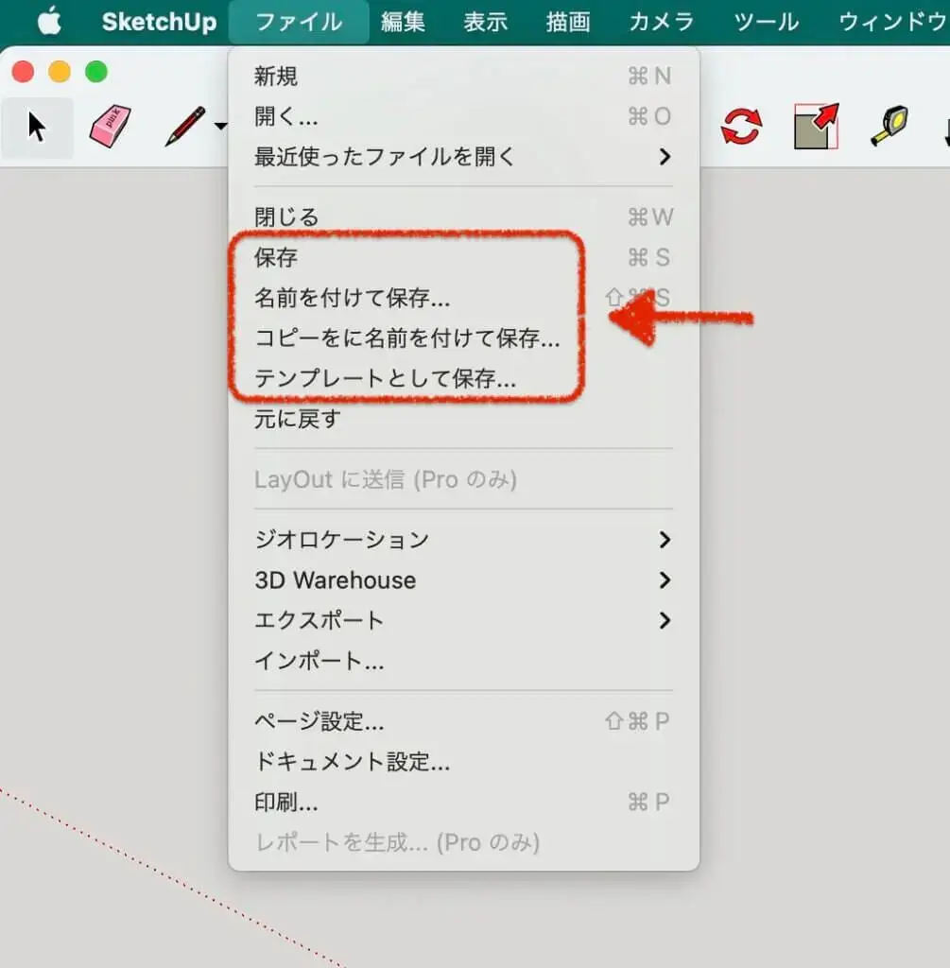Select the pink Eraser tool
The height and width of the screenshot is (968, 950).
tap(110, 127)
